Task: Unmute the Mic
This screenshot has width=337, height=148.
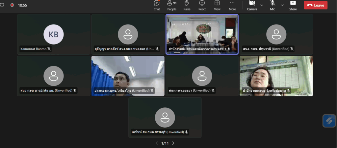Action: (272, 5)
